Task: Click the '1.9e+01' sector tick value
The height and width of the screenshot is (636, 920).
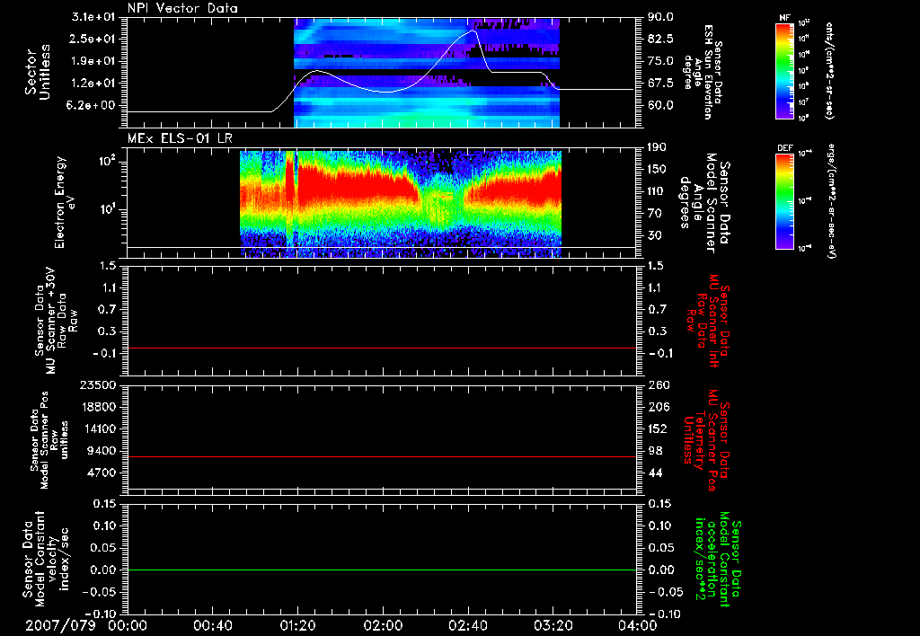Action: pyautogui.click(x=93, y=61)
